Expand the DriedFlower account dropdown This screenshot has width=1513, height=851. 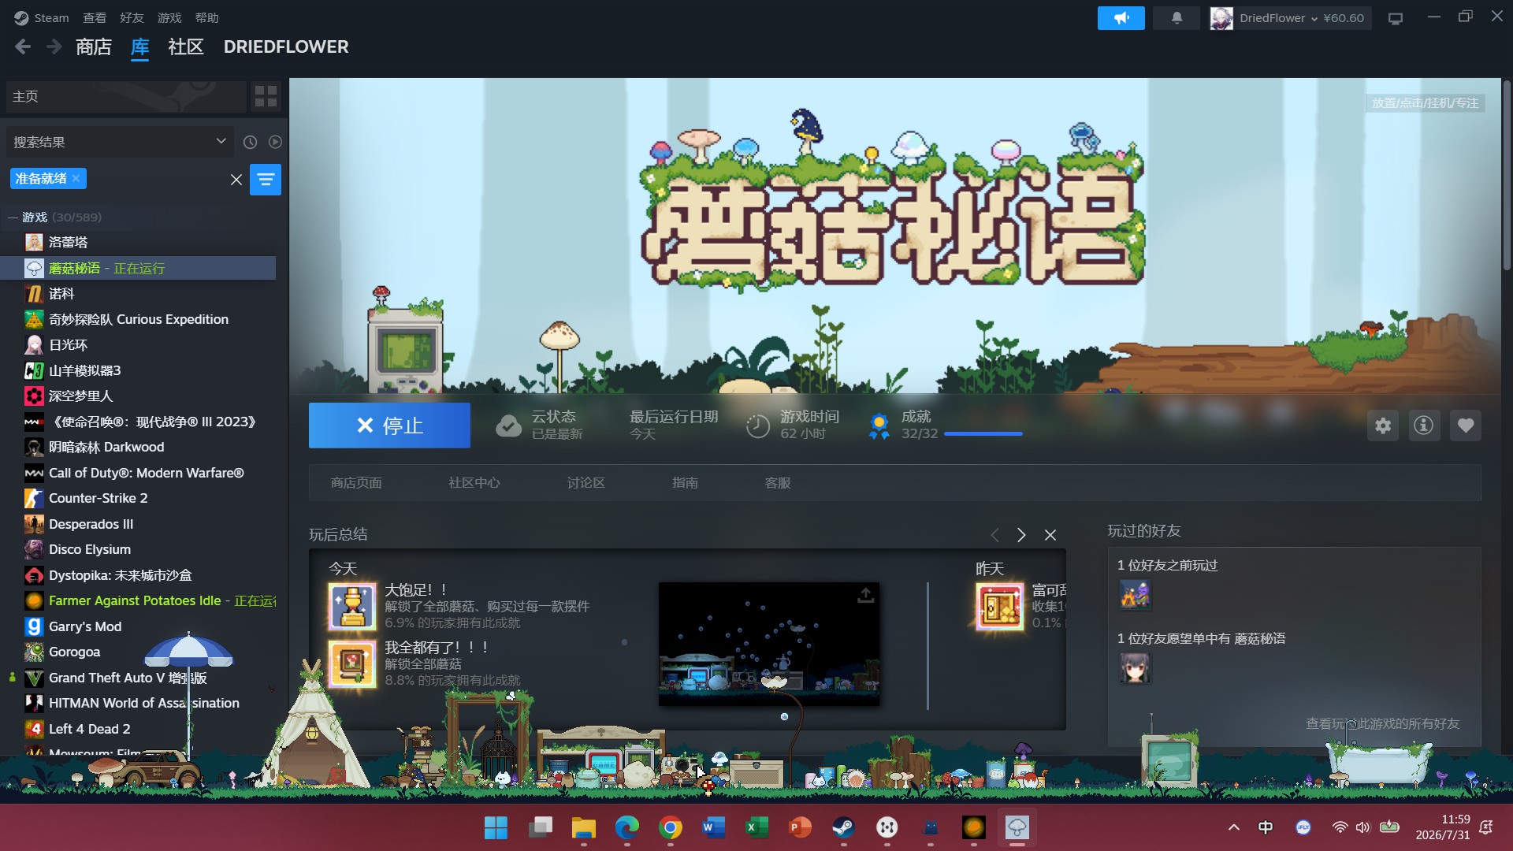(x=1291, y=18)
